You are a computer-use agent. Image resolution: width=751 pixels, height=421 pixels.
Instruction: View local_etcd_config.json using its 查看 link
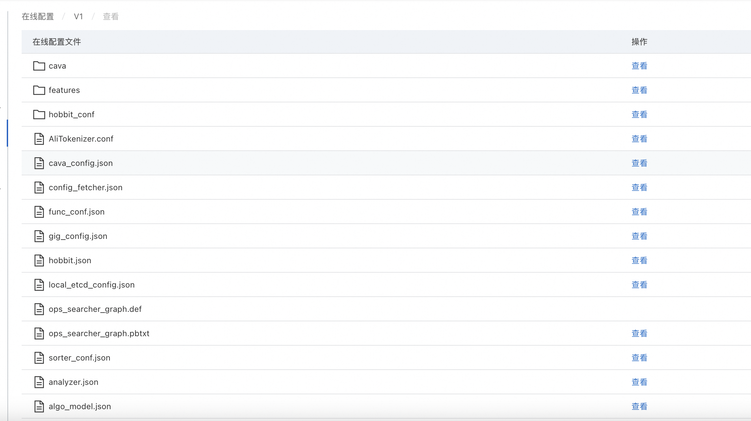pos(639,285)
